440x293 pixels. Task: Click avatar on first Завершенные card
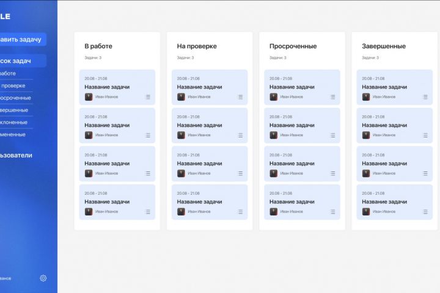pyautogui.click(x=366, y=97)
